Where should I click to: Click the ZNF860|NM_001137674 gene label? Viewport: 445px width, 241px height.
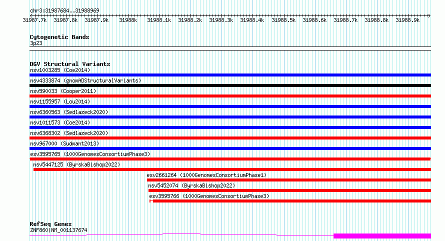pos(58,230)
